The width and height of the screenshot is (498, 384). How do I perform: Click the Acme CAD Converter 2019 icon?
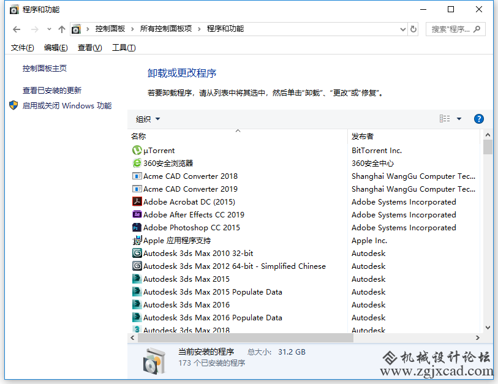coord(137,189)
